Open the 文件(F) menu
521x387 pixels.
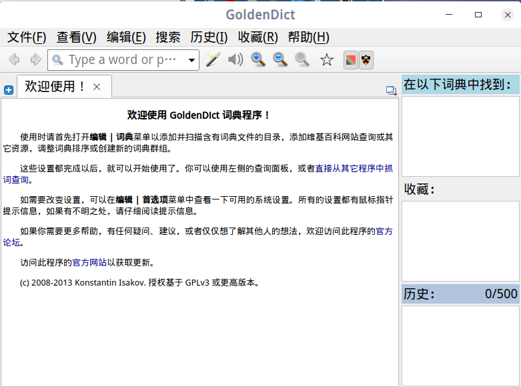[27, 37]
